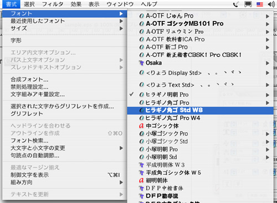This screenshot has width=277, height=203.
Task: Expand submenu arrow for ヒラギノ角ゴ Pro
Action: (268, 103)
